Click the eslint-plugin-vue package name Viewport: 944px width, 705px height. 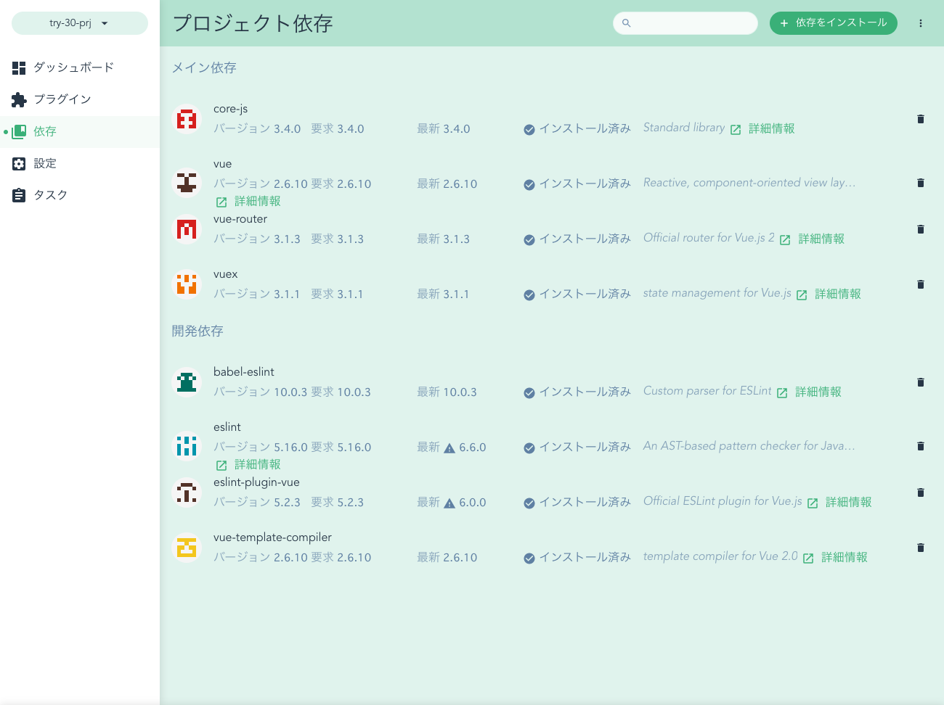(x=256, y=482)
